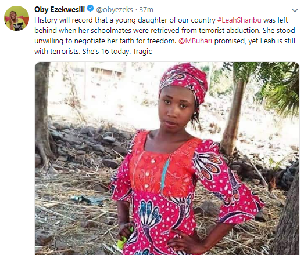Viewport: 304px width, 255px height.
Task: Click the 37m tweet timestamp
Action: click(x=146, y=10)
